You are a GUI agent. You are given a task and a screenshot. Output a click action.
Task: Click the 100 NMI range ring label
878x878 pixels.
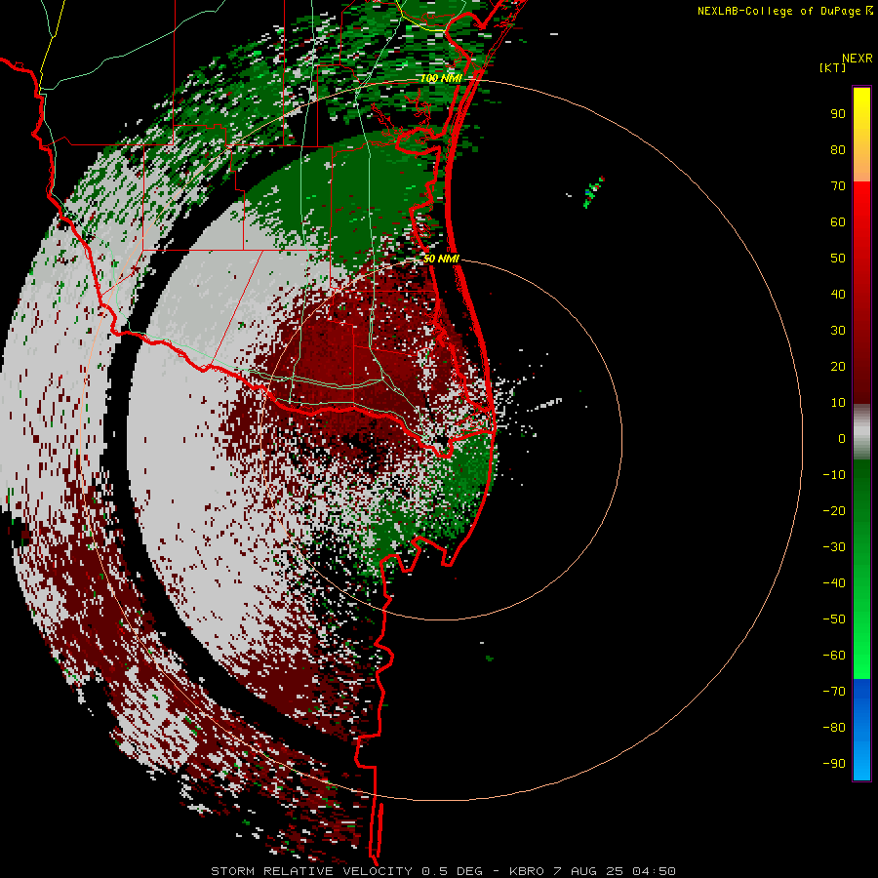441,78
